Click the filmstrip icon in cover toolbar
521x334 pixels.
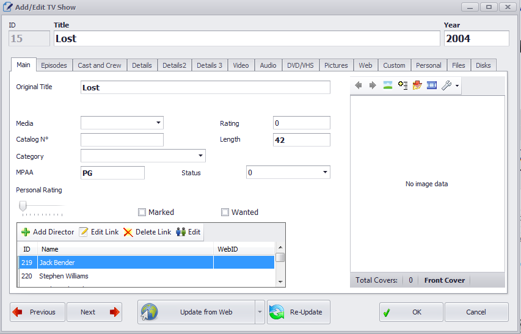pyautogui.click(x=432, y=85)
